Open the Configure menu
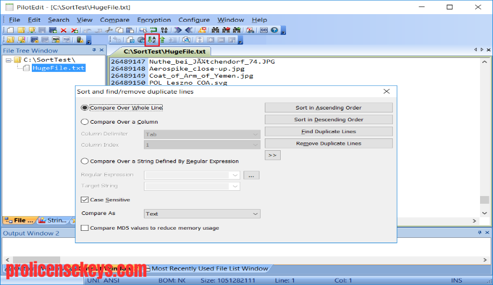 point(194,20)
